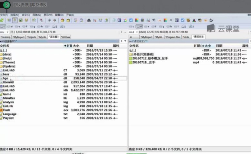
Task: Open file search with binoculars icon
Action: point(89,20)
